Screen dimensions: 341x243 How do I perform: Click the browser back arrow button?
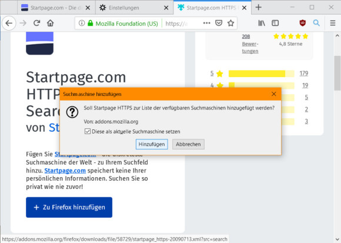pos(9,23)
